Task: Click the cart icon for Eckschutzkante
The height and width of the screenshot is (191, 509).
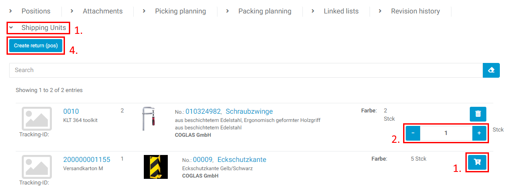Action: [477, 162]
